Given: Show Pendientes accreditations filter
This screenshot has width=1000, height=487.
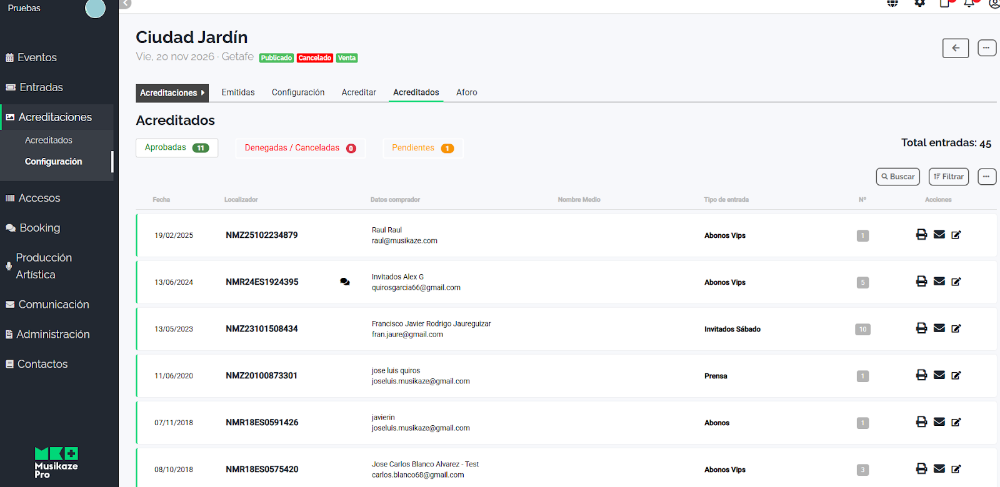Looking at the screenshot, I should (x=422, y=148).
